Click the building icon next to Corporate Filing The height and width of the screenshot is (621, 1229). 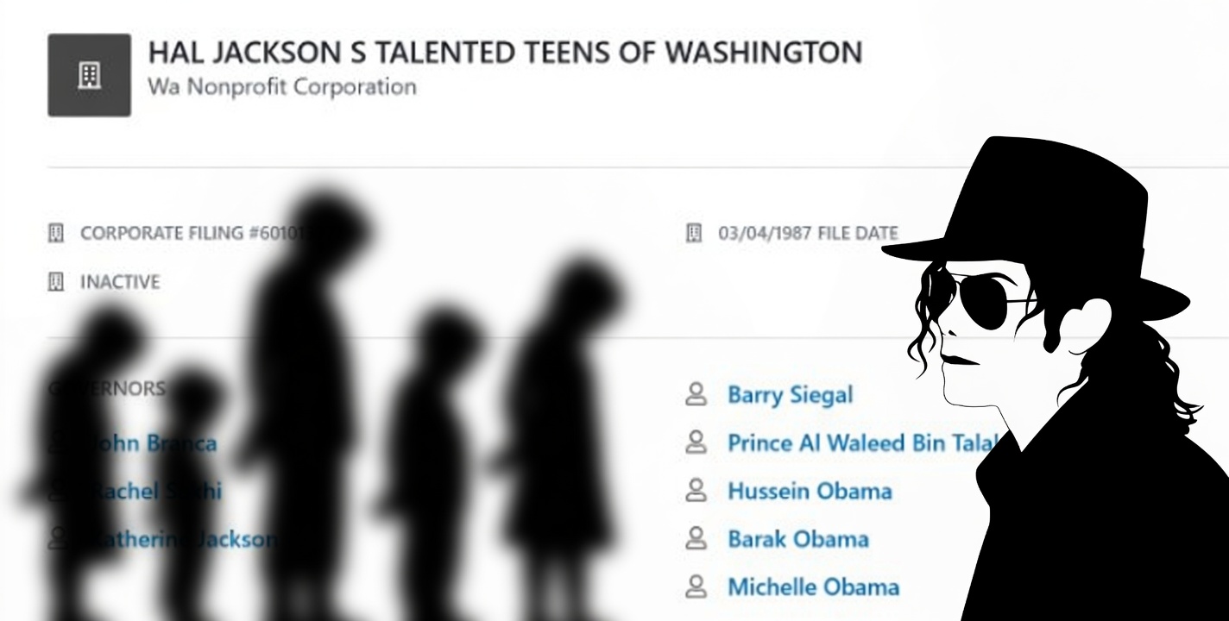tap(57, 233)
